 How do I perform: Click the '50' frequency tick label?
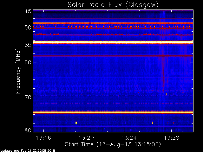click(28, 28)
